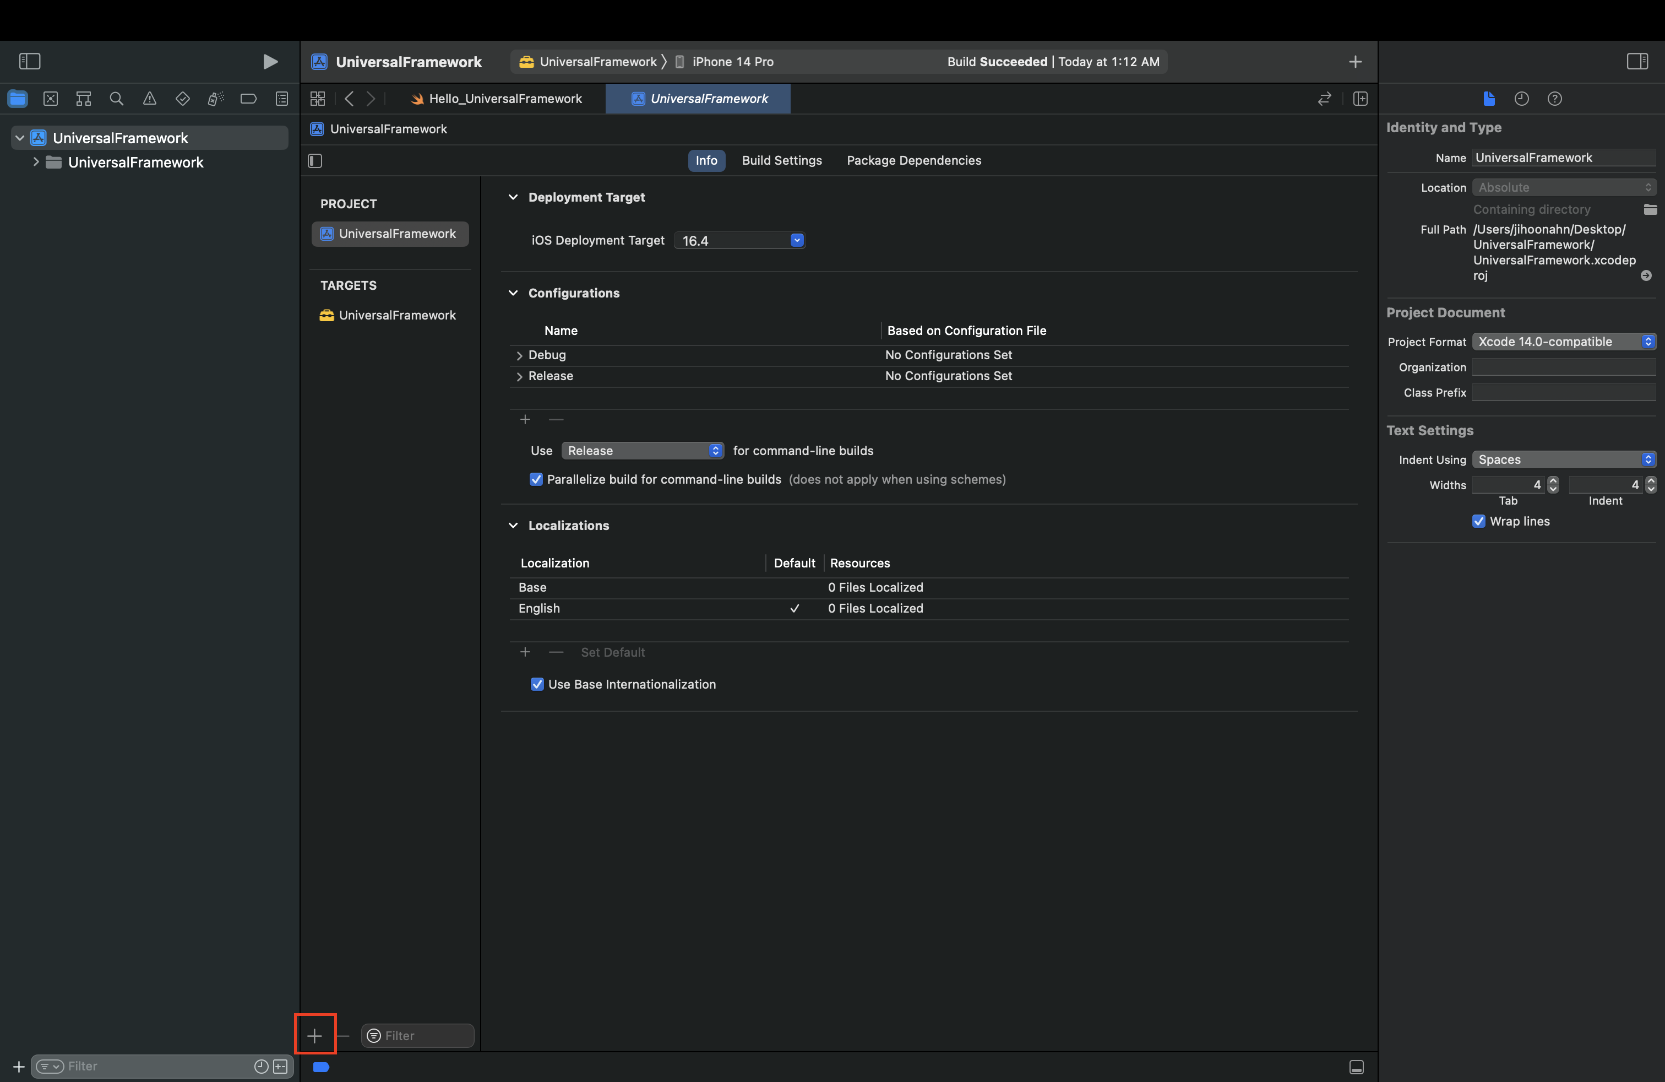Open Indent Using Spaces dropdown

pyautogui.click(x=1564, y=460)
